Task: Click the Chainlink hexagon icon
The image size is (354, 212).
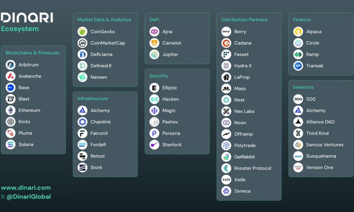Action: (x=82, y=122)
